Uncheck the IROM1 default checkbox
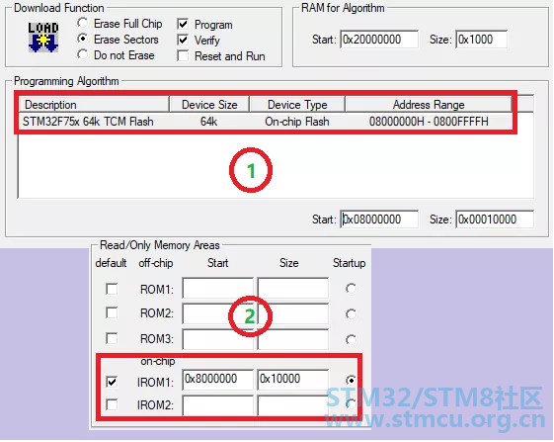The image size is (554, 442). tap(112, 382)
